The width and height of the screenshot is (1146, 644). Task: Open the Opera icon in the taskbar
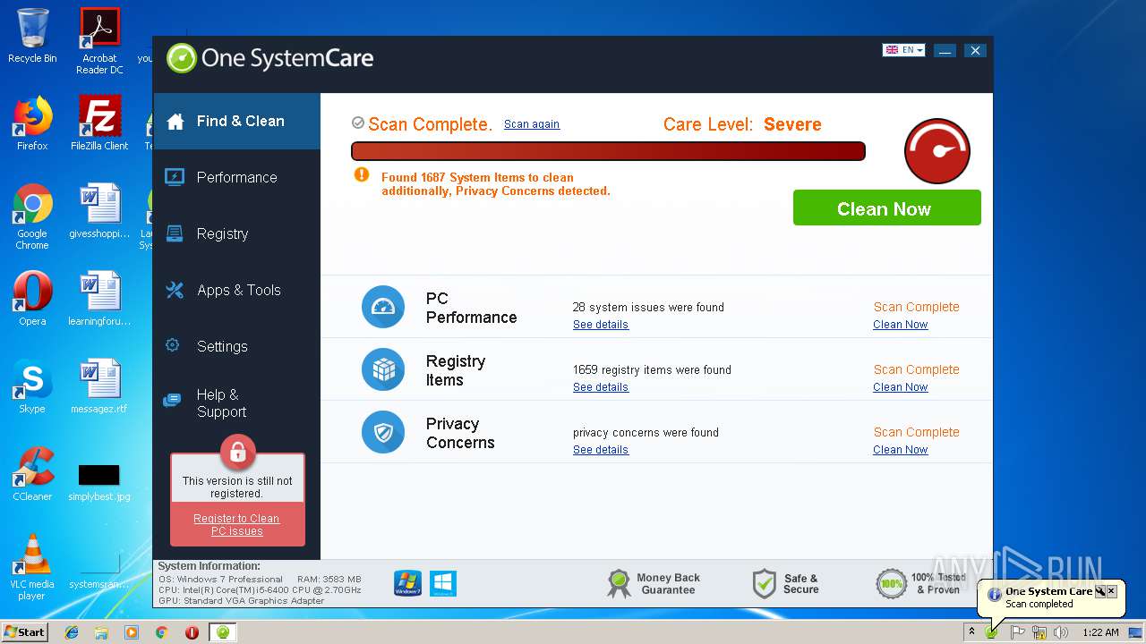pyautogui.click(x=192, y=632)
